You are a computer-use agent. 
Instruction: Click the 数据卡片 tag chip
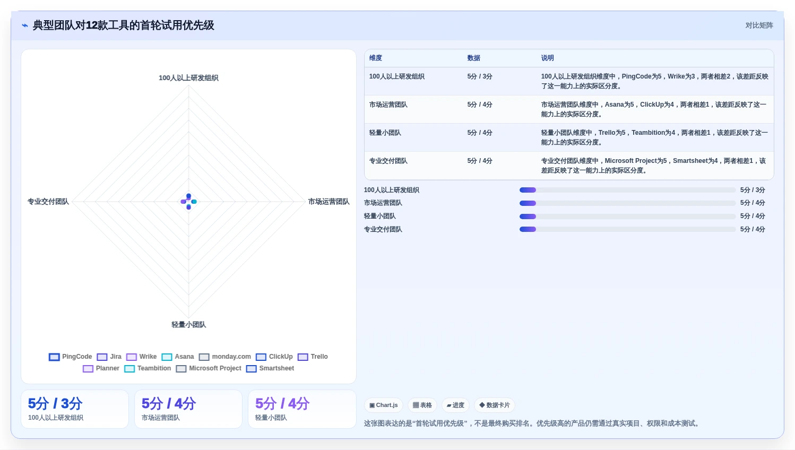tap(495, 405)
